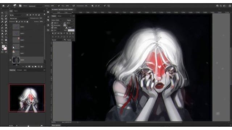The height and width of the screenshot is (130, 232).
Task: Click the pink background color swatch
Action: click(5, 48)
